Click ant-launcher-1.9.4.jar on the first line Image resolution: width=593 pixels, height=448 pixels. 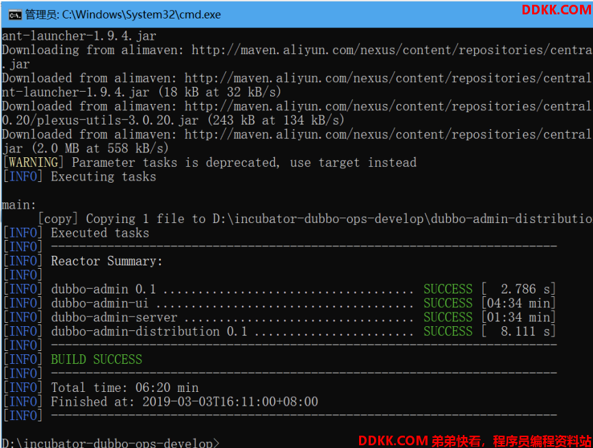(79, 36)
